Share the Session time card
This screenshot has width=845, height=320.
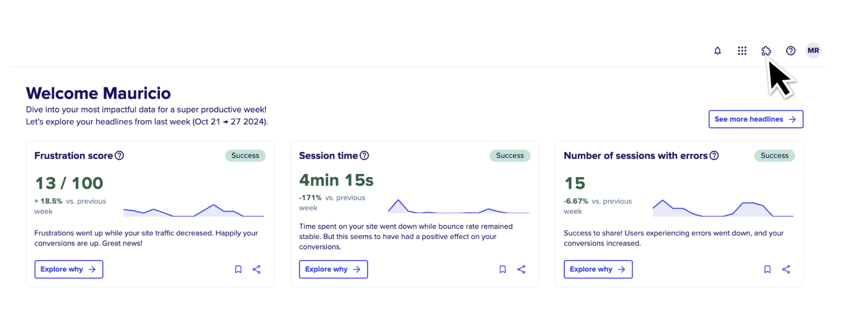coord(521,269)
